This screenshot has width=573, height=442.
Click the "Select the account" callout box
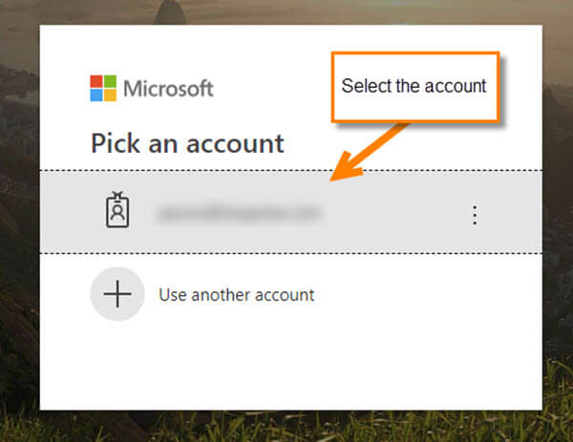point(415,87)
